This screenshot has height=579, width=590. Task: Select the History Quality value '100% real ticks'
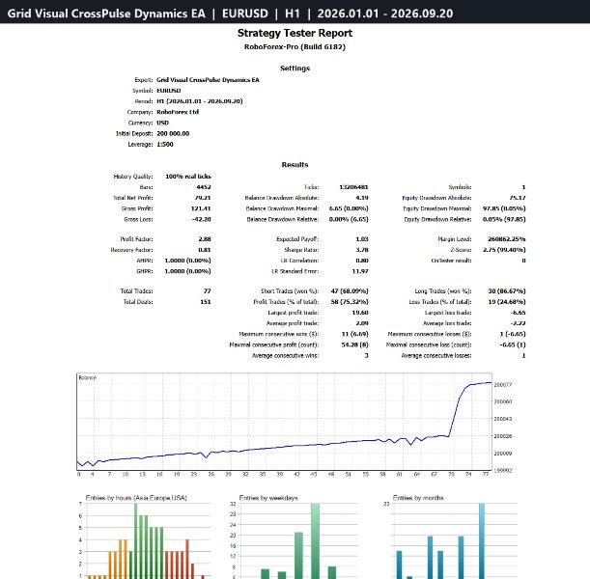(188, 177)
